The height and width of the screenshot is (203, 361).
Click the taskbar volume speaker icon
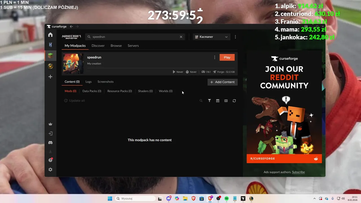pos(343,198)
